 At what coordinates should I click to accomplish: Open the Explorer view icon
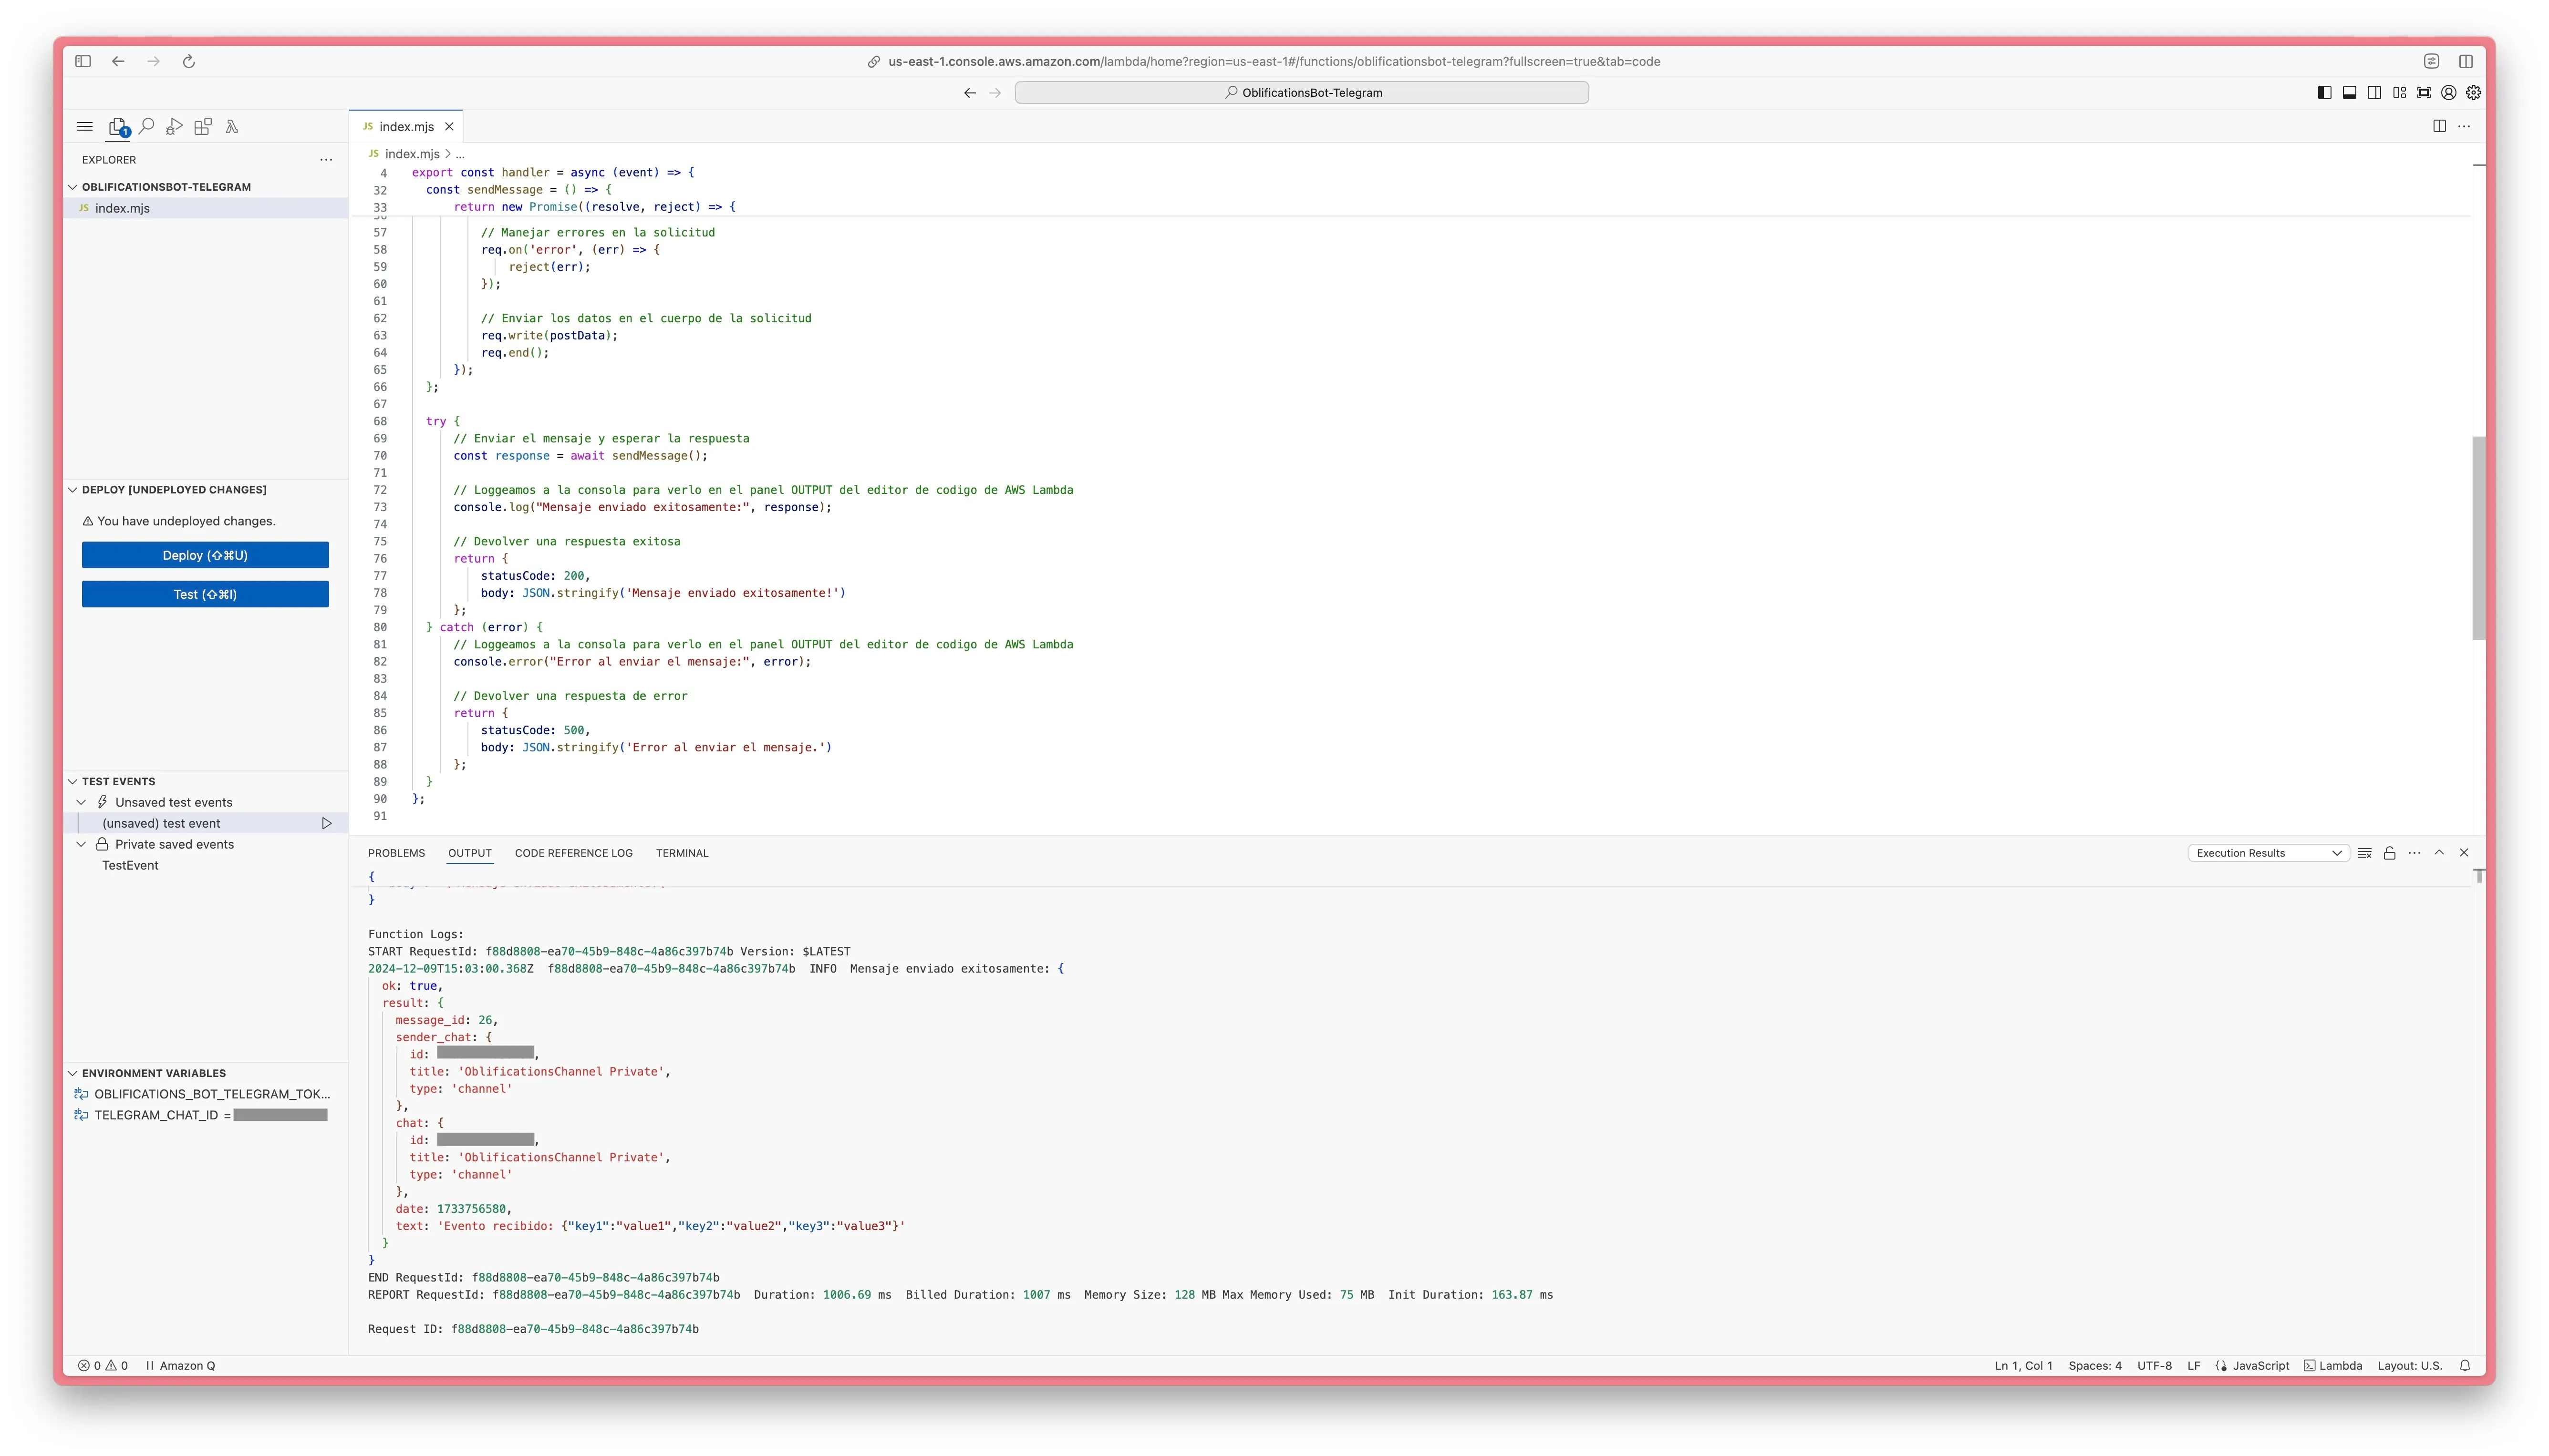[x=118, y=127]
